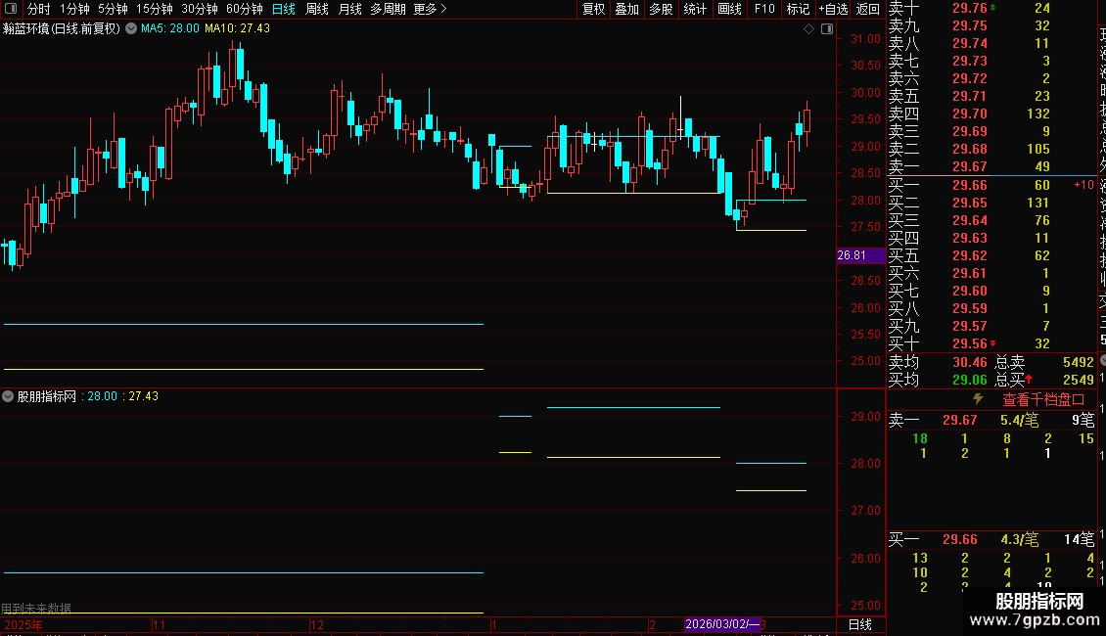
Task: Switch to 分时 intraday chart
Action: tap(39, 9)
